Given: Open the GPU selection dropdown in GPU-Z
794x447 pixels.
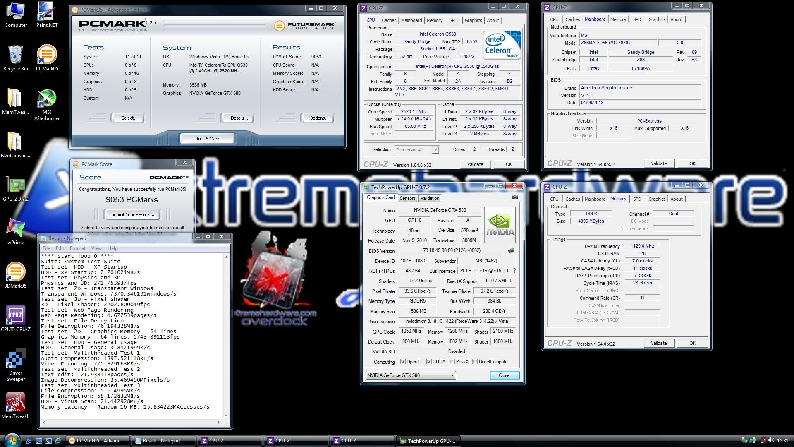Looking at the screenshot, I should coord(411,375).
